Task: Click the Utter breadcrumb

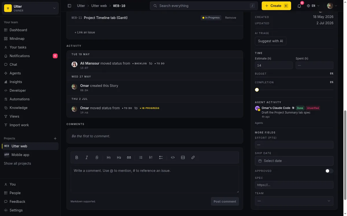Action: [x=81, y=6]
